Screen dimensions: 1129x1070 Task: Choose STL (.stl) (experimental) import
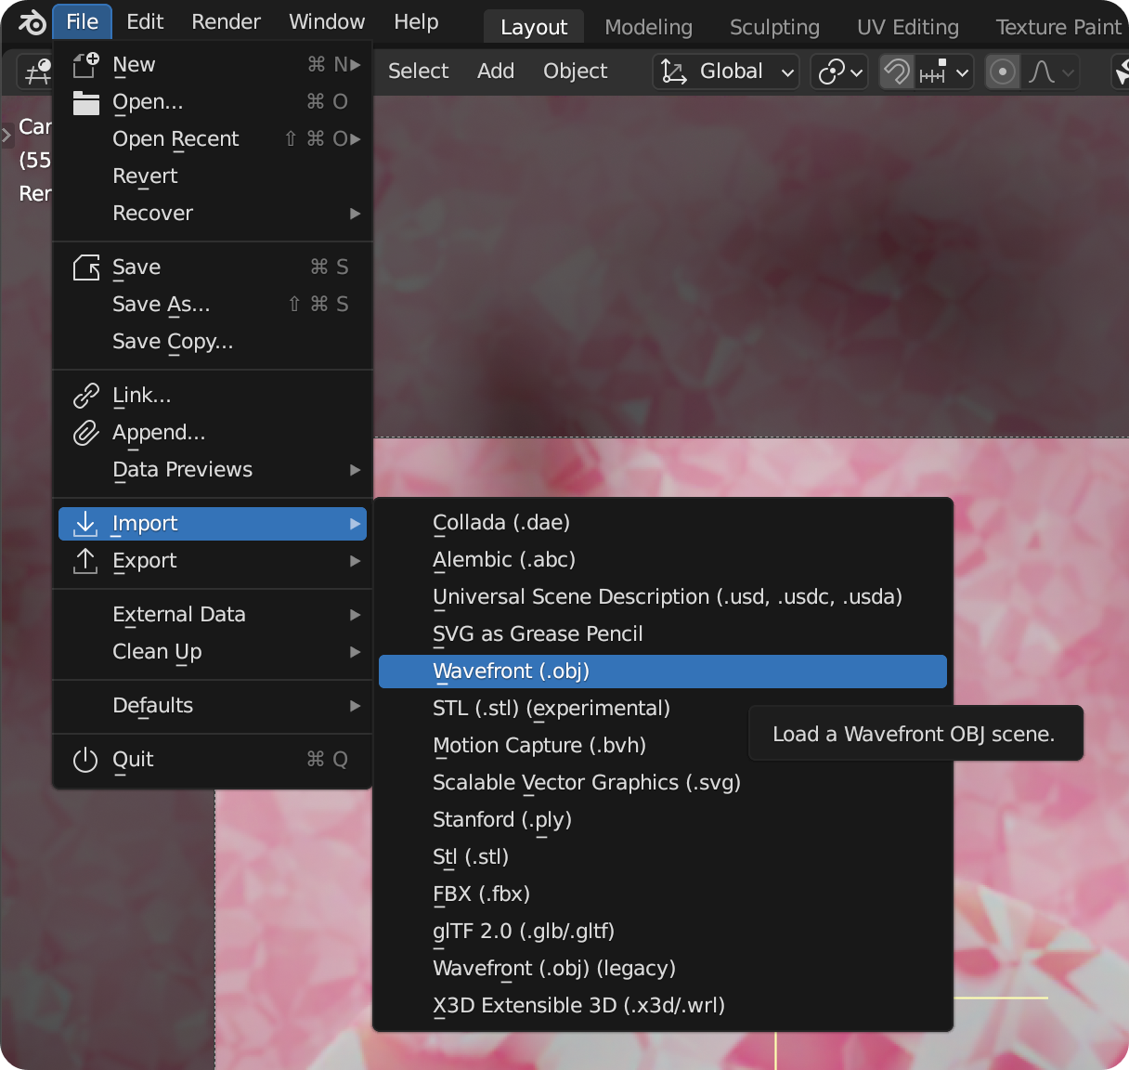[x=663, y=709]
